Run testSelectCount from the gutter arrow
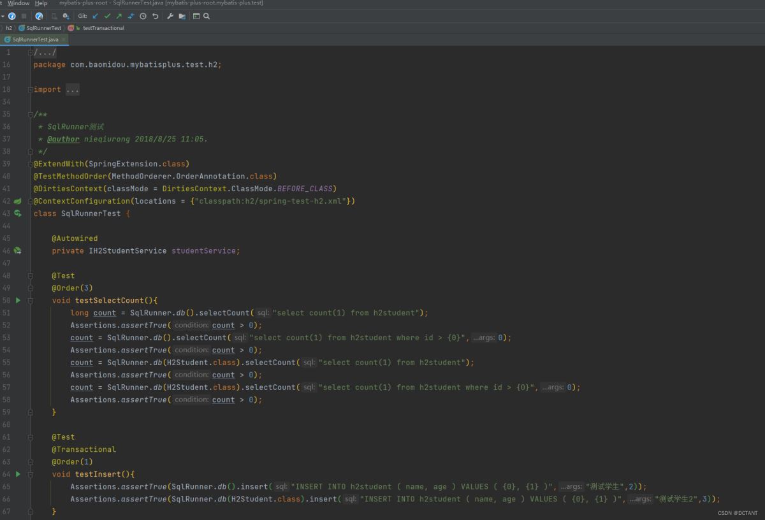 coord(18,300)
